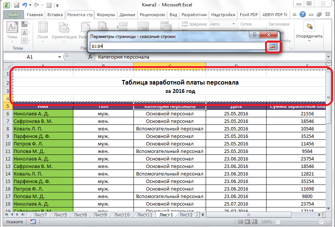The image size is (335, 227).
Task: Open the Файл menu tab
Action: click(x=13, y=15)
